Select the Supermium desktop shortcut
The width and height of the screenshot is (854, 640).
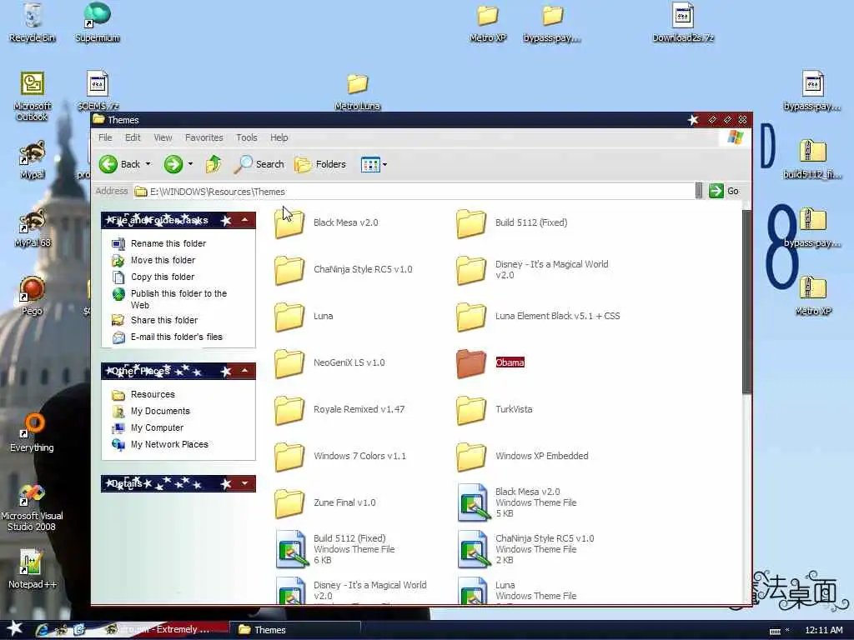tap(97, 22)
